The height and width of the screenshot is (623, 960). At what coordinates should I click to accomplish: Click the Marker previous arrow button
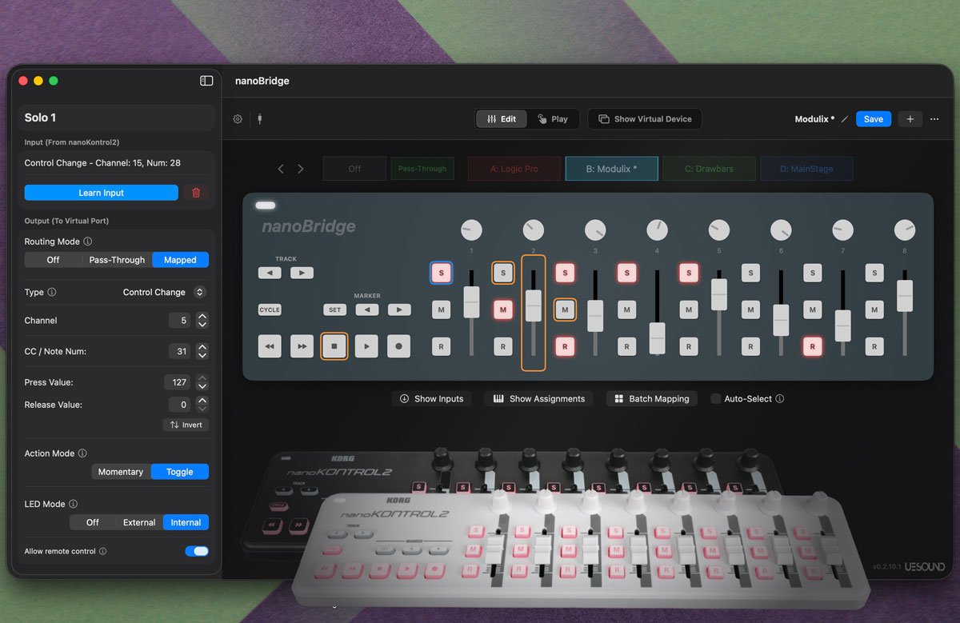pos(367,310)
